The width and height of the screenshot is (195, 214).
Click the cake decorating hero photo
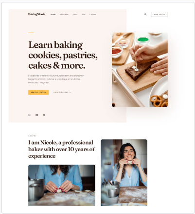pyautogui.click(x=140, y=70)
